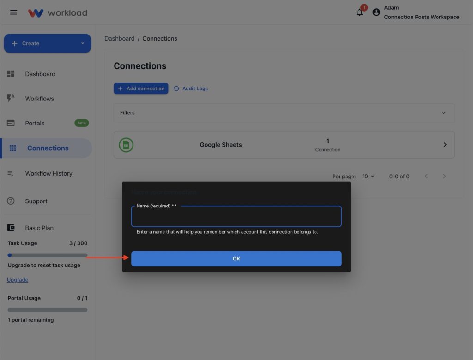Open Workflow History from sidebar
This screenshot has height=360, width=473.
[49, 173]
